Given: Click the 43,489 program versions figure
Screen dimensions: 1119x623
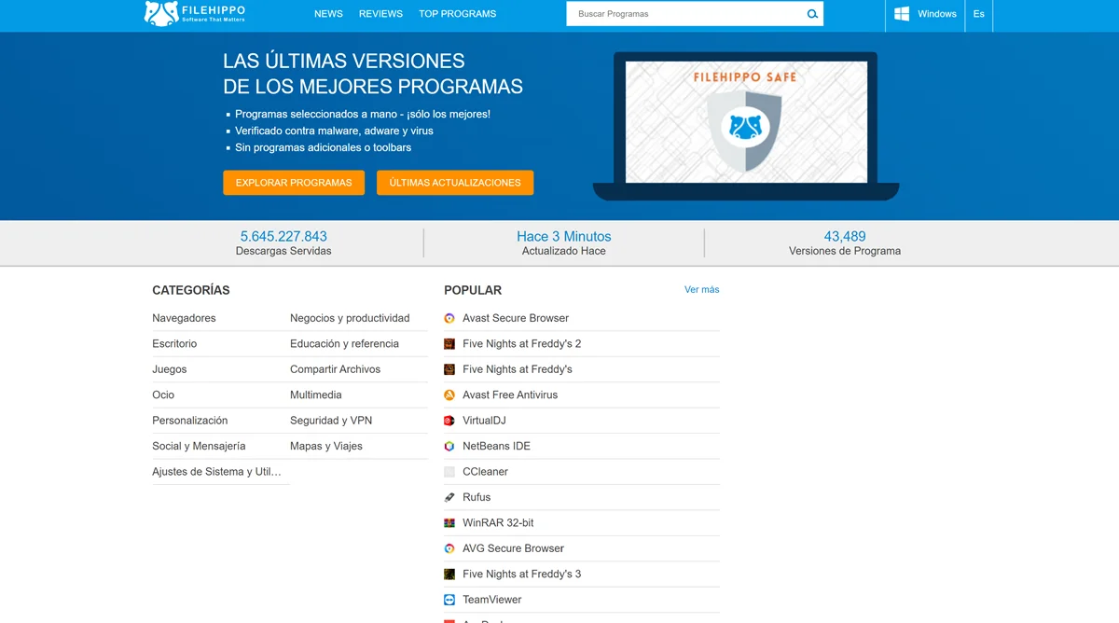Looking at the screenshot, I should [x=845, y=237].
